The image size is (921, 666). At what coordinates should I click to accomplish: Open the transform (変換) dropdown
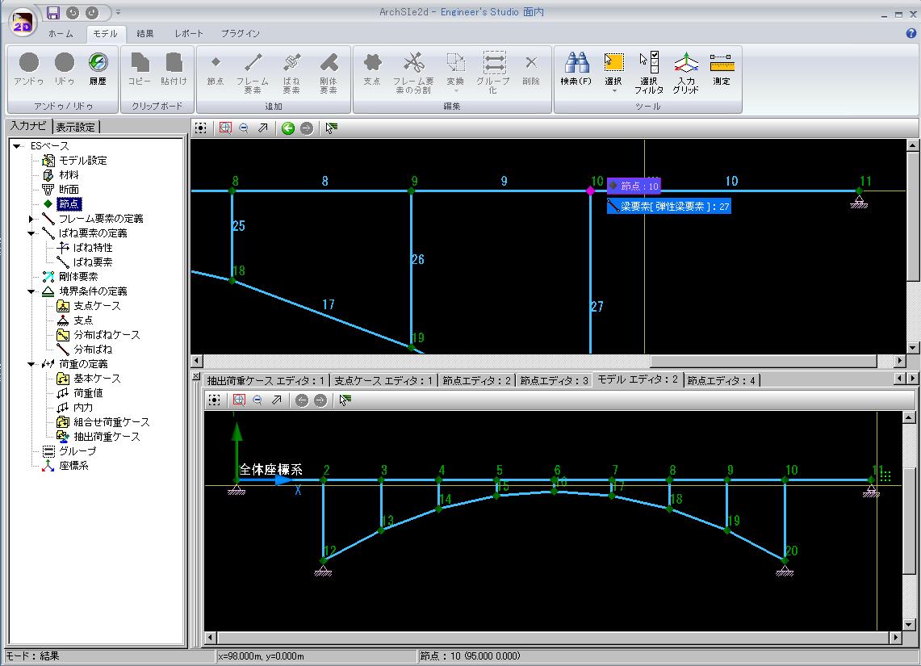point(455,73)
